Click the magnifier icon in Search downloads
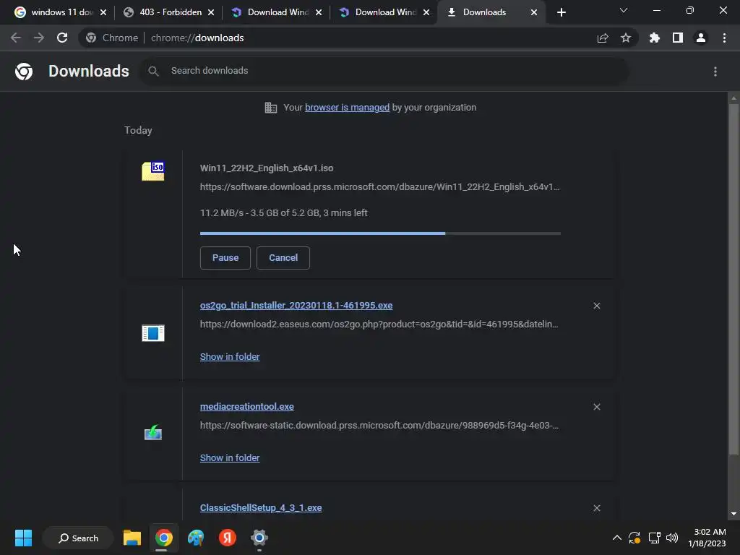This screenshot has width=740, height=555. (x=153, y=72)
